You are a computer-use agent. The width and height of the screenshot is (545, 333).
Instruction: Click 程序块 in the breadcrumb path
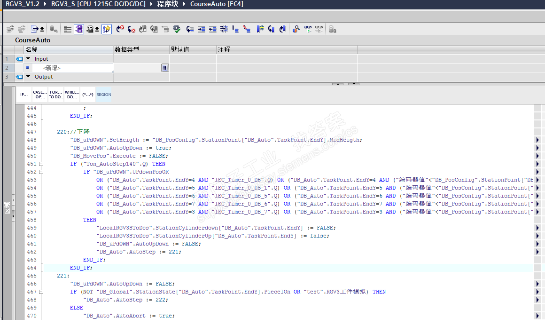coord(168,4)
